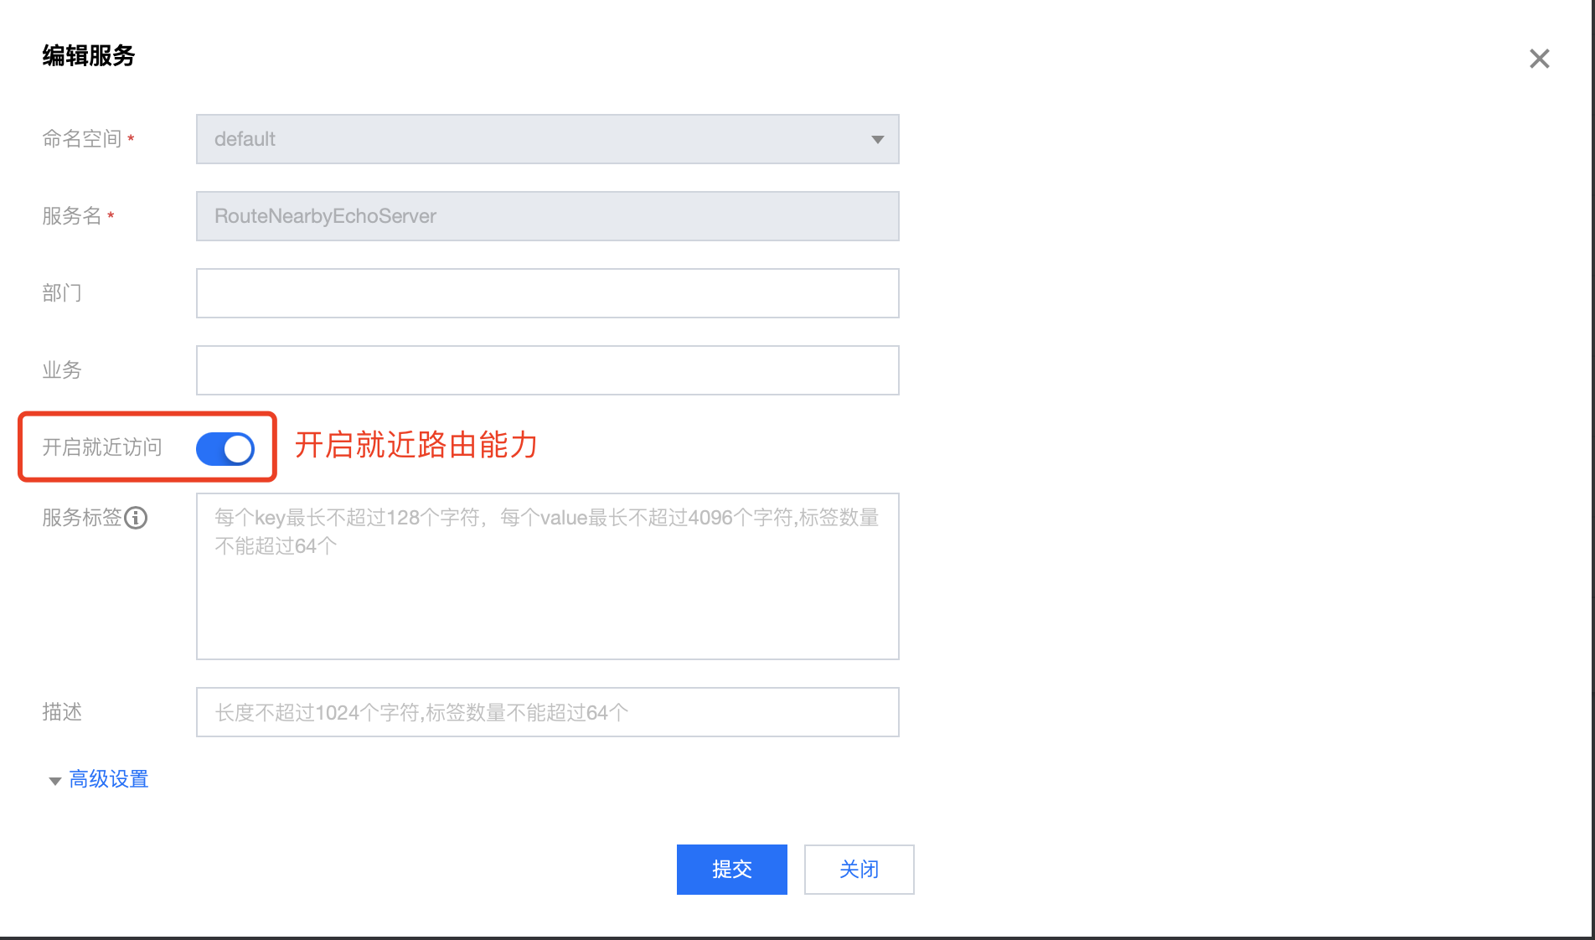Click the RouteNearbyEchoServer service name field
1595x940 pixels.
click(x=547, y=216)
